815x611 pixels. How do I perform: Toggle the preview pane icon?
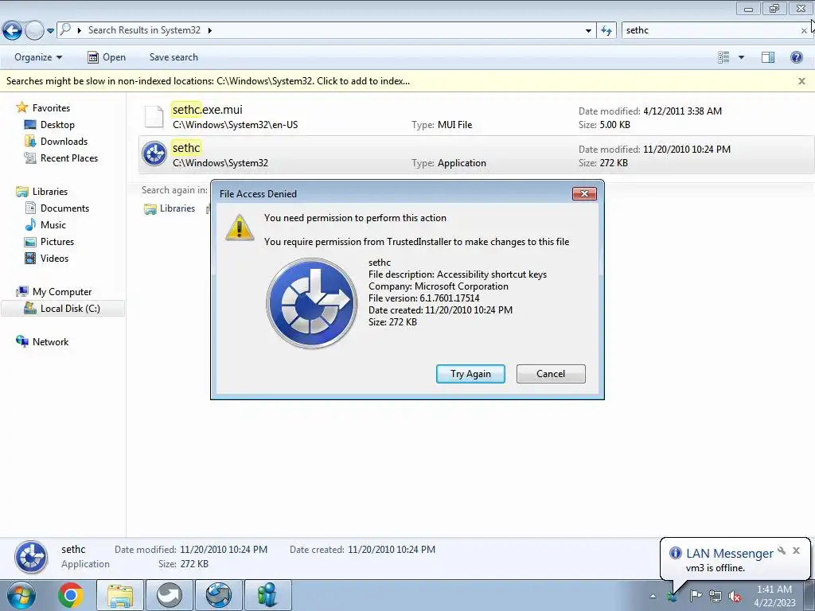768,57
